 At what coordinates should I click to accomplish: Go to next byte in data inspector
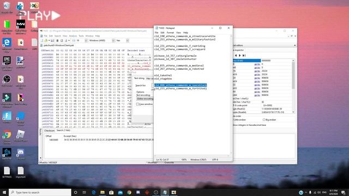(240, 56)
